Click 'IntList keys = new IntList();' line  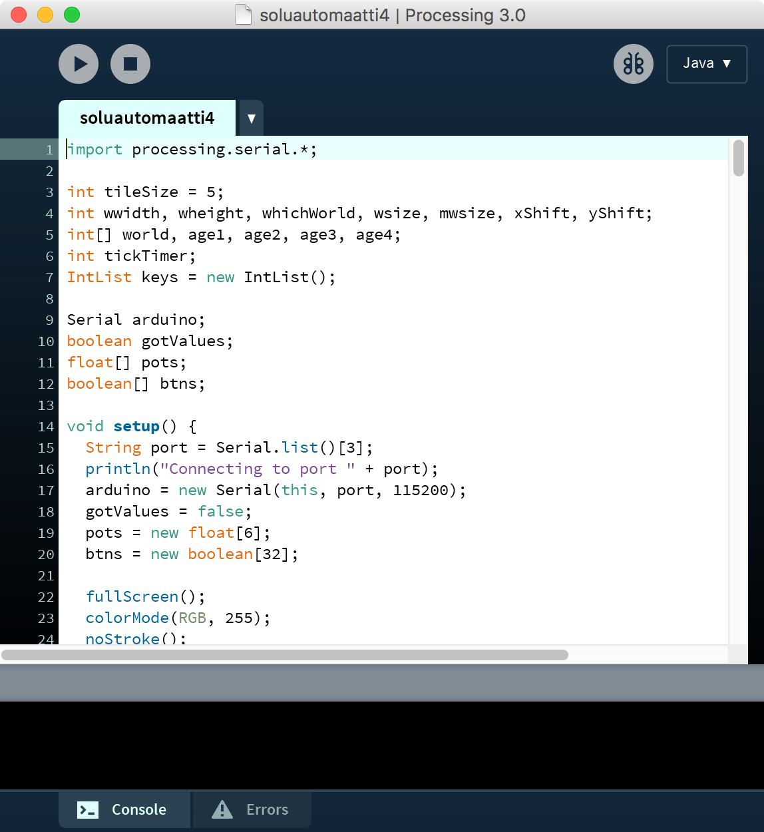click(201, 277)
